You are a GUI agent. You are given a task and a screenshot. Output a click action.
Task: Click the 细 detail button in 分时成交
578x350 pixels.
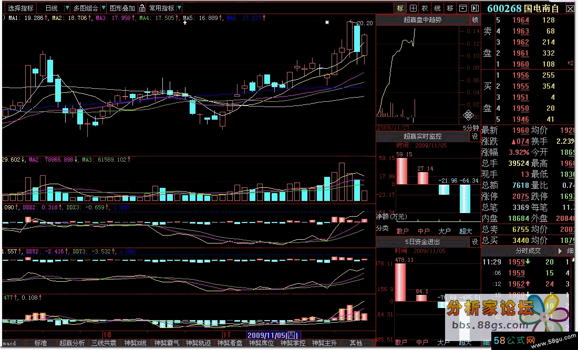point(570,251)
